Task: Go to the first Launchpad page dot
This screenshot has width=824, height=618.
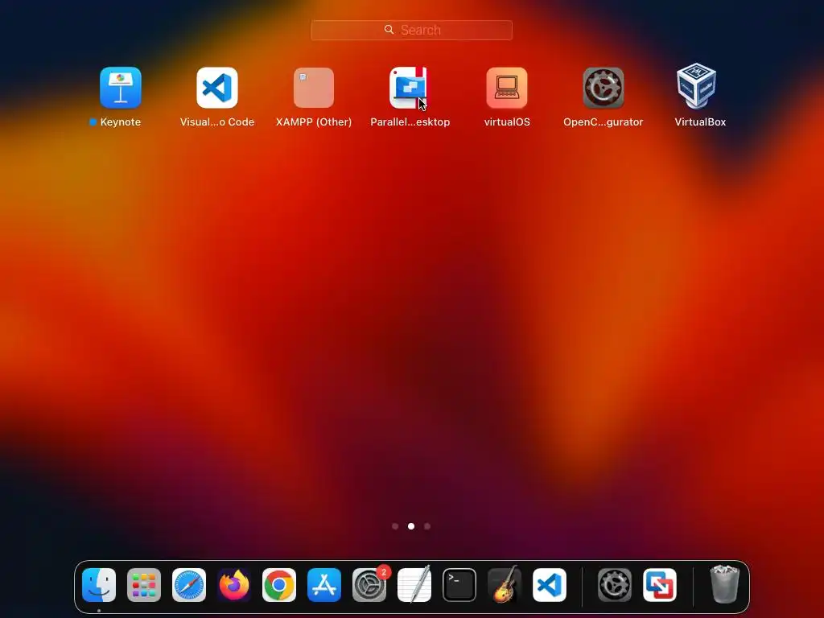Action: pos(395,526)
